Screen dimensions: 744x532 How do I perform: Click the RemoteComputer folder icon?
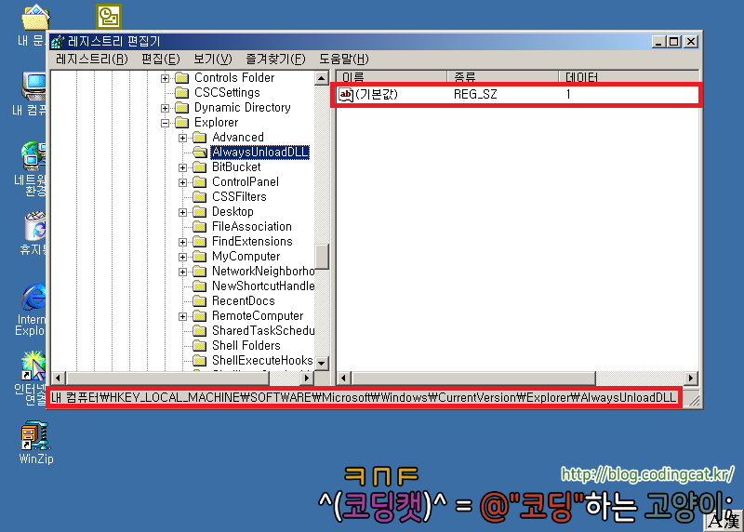(200, 316)
